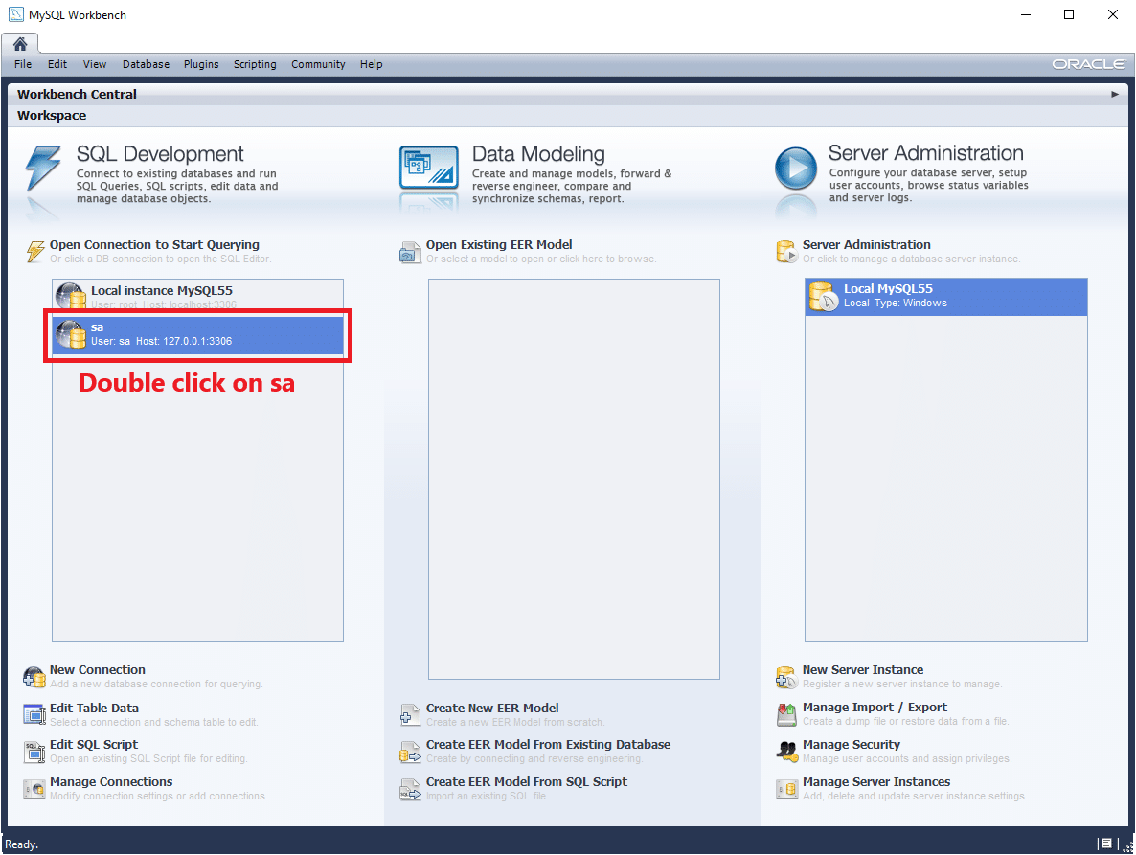Click the Edit SQL Script icon

coord(34,752)
